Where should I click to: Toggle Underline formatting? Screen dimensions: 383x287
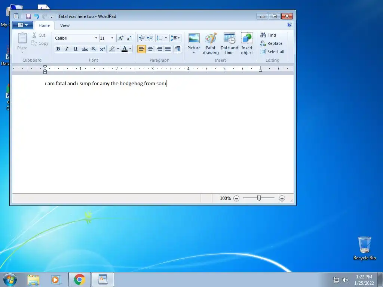76,49
